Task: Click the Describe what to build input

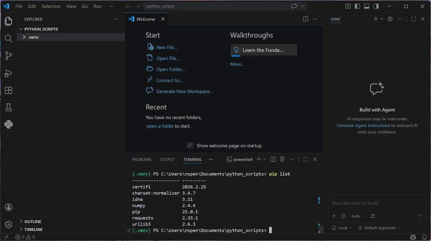Action: pos(377,203)
